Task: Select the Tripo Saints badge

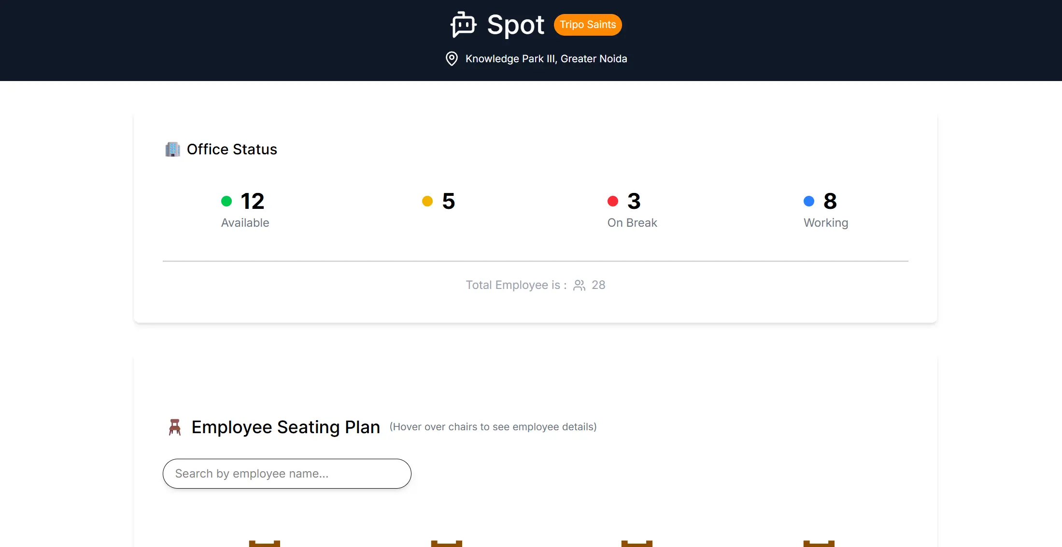Action: pos(587,25)
